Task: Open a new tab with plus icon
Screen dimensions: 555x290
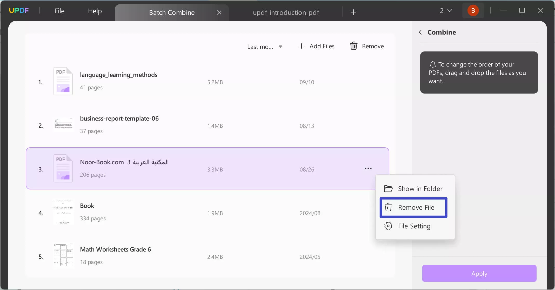Action: click(353, 12)
